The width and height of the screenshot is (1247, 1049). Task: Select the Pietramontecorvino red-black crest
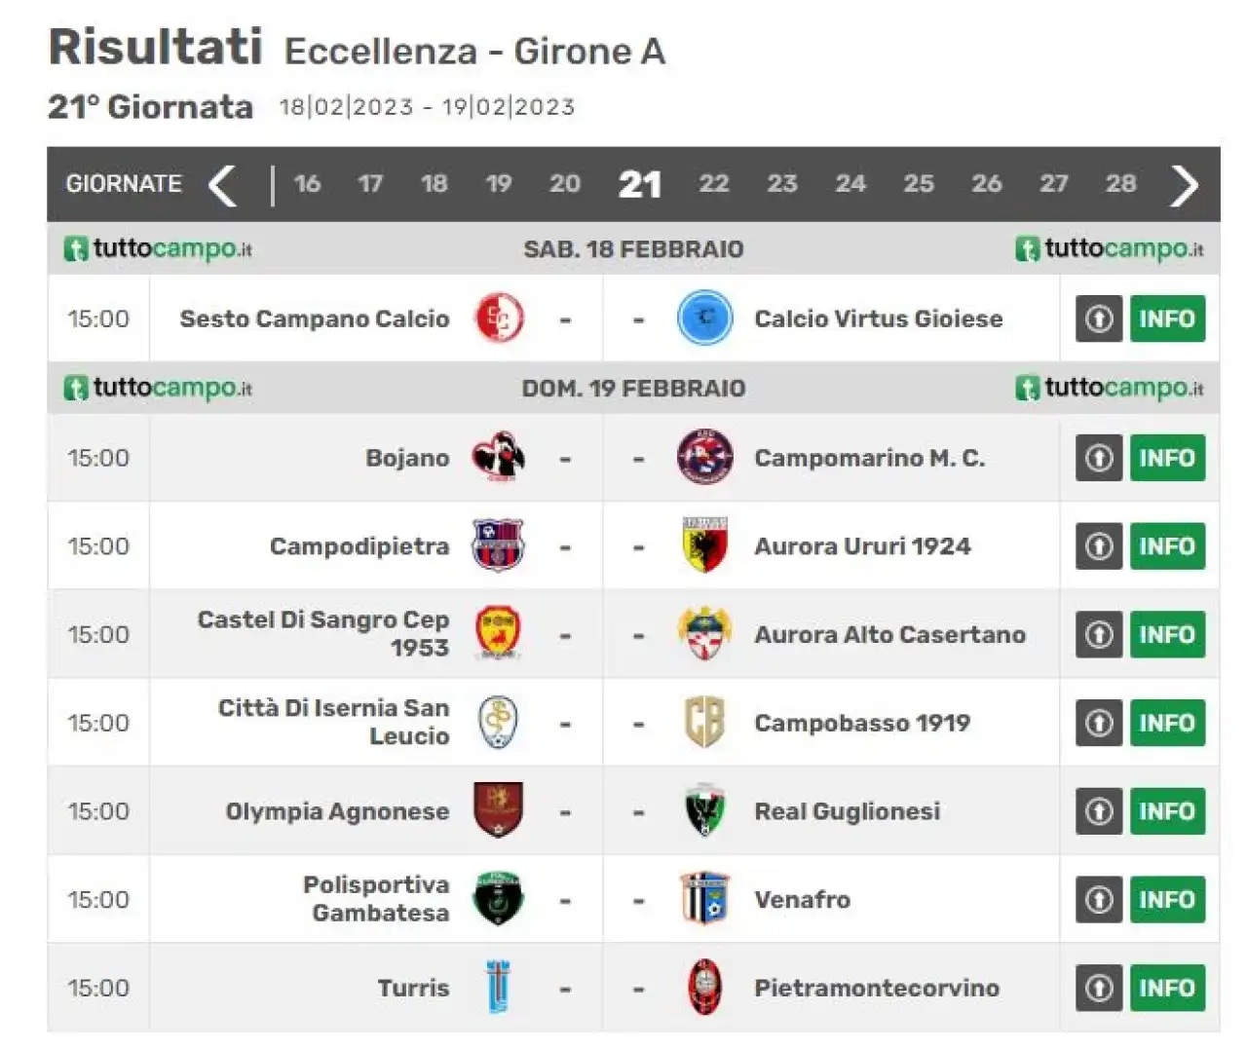[704, 988]
